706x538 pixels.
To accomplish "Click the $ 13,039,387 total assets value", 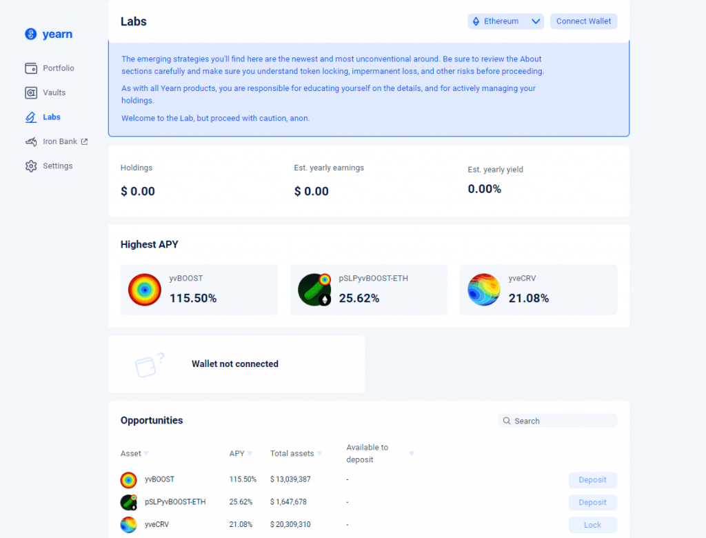I will point(290,479).
